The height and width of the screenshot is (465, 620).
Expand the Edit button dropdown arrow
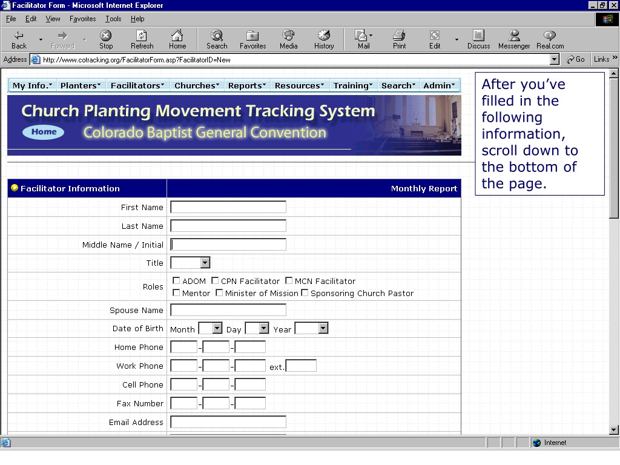pos(457,39)
